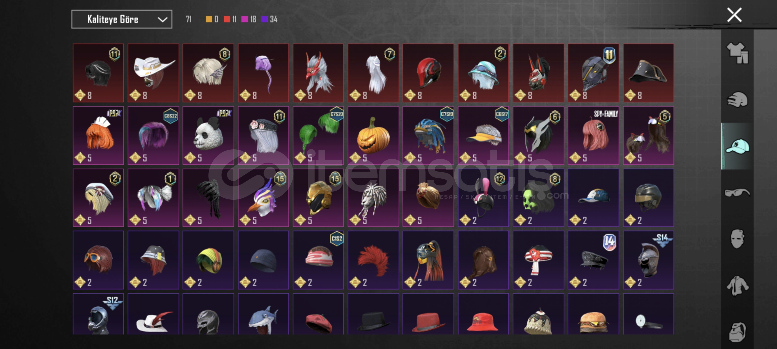Open the glasses category icon
Screen dimensions: 777x349
pyautogui.click(x=737, y=193)
